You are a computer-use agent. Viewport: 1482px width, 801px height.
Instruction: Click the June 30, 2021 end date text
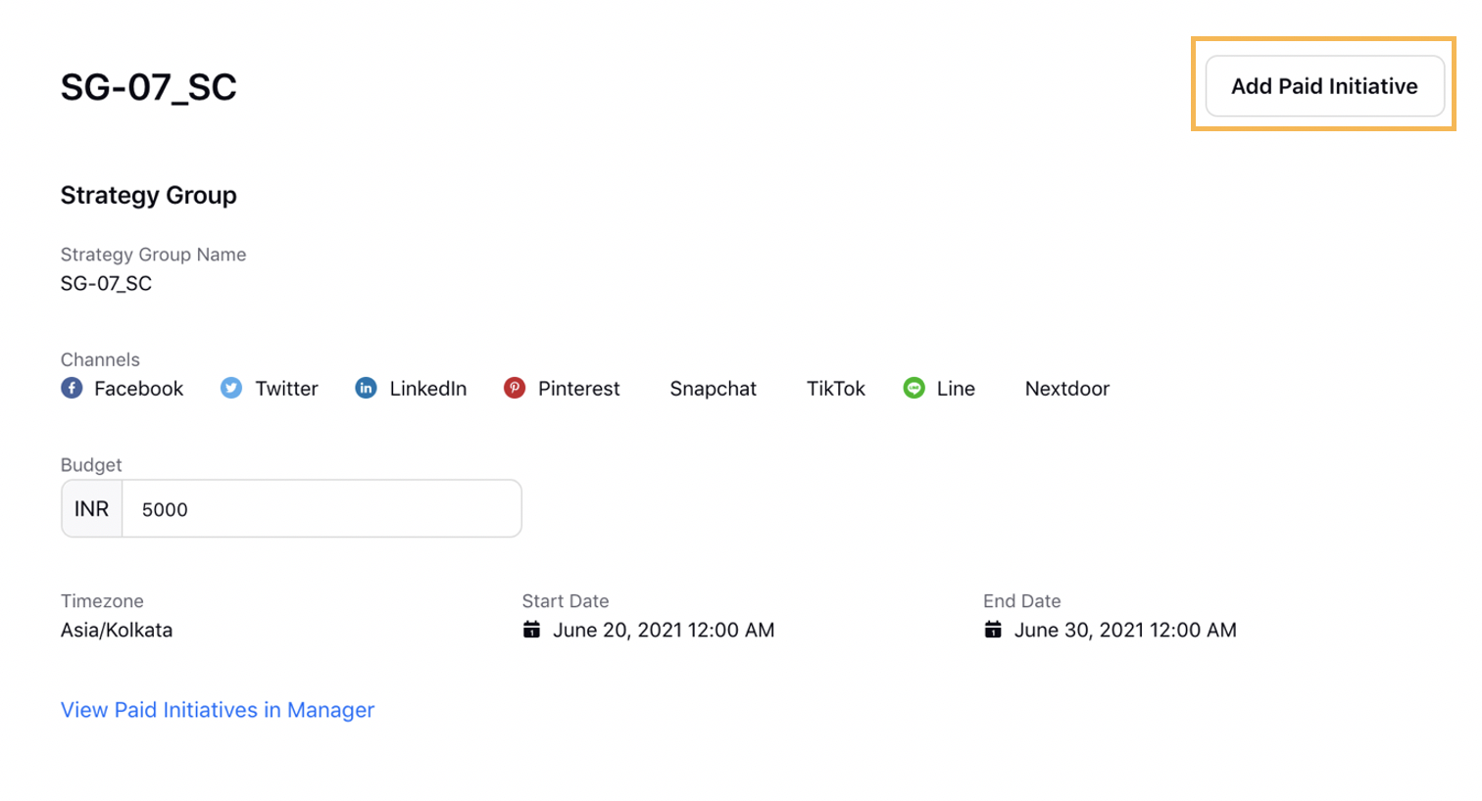[1125, 630]
